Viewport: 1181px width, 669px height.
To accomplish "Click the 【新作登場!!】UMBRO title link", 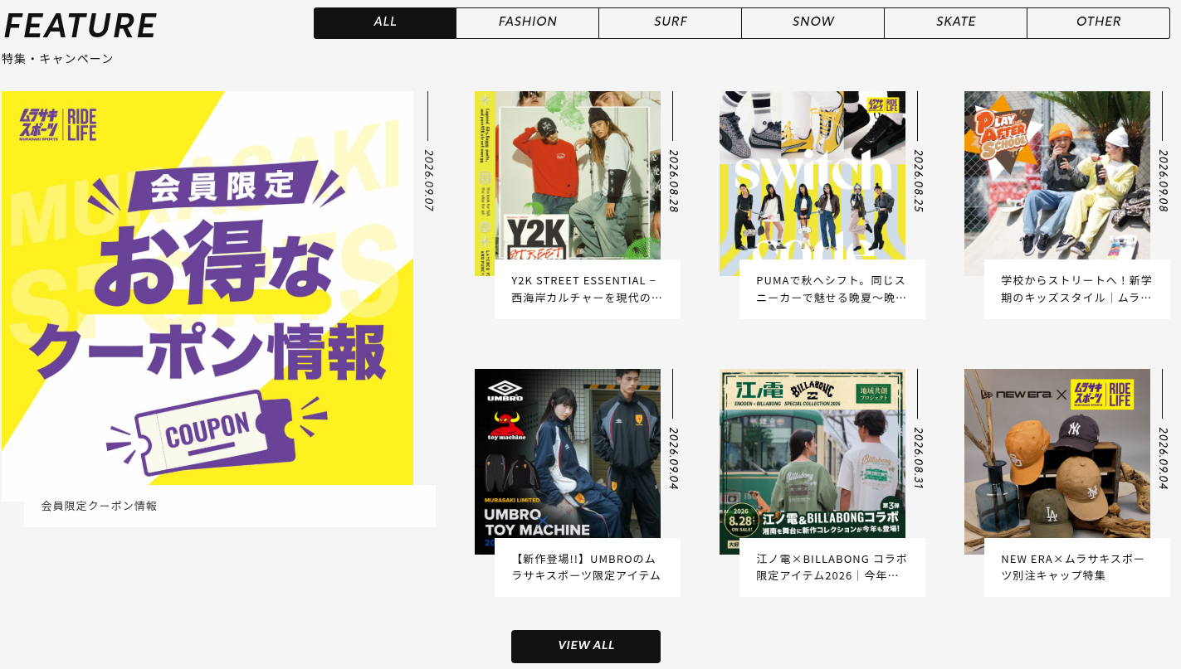I will (x=587, y=567).
